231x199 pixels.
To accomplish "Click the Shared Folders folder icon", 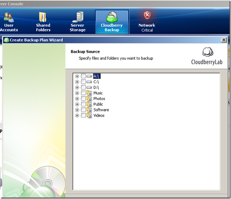I will coord(43,17).
